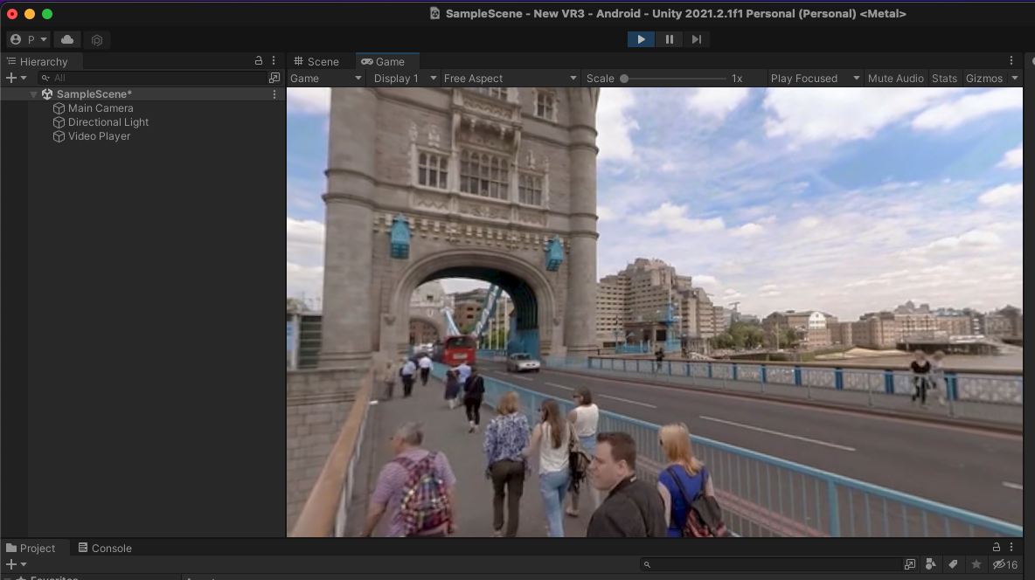The height and width of the screenshot is (580, 1035).
Task: Advance one frame with the Step button
Action: 697,39
